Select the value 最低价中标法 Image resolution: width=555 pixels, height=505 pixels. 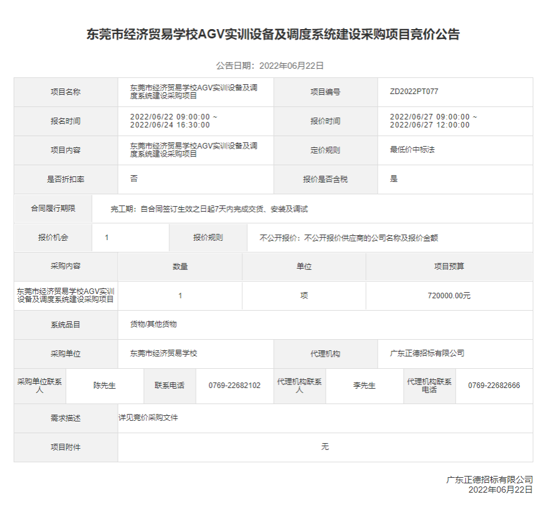click(x=412, y=150)
